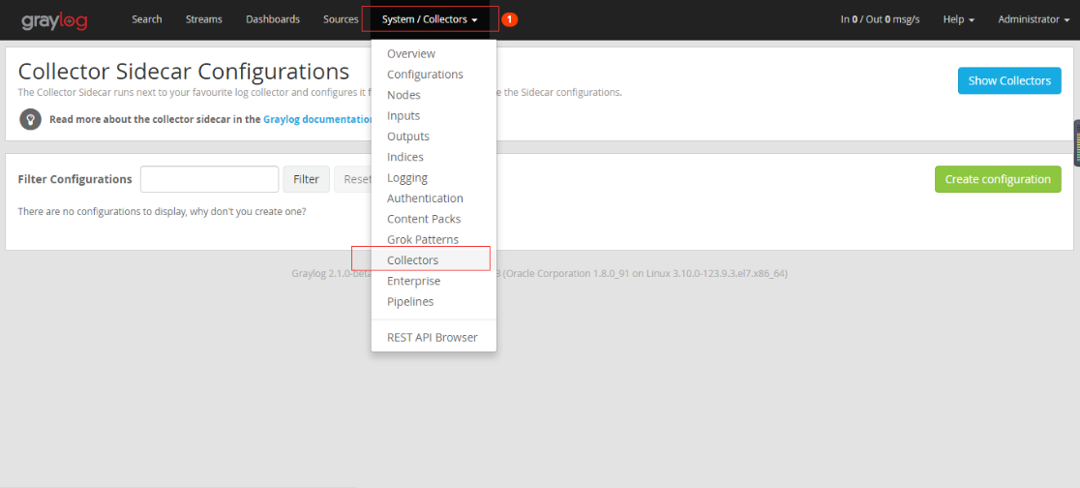The height and width of the screenshot is (488, 1080).
Task: Click the Collector Sidecar Configurations heading
Action: click(183, 71)
